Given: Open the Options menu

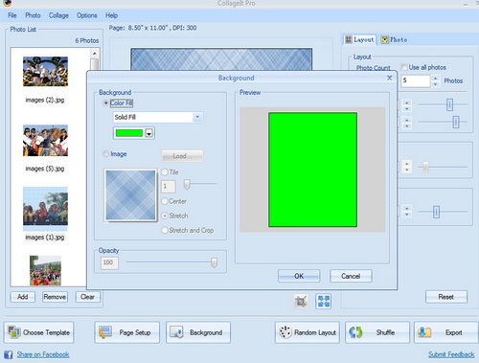Looking at the screenshot, I should pyautogui.click(x=86, y=15).
